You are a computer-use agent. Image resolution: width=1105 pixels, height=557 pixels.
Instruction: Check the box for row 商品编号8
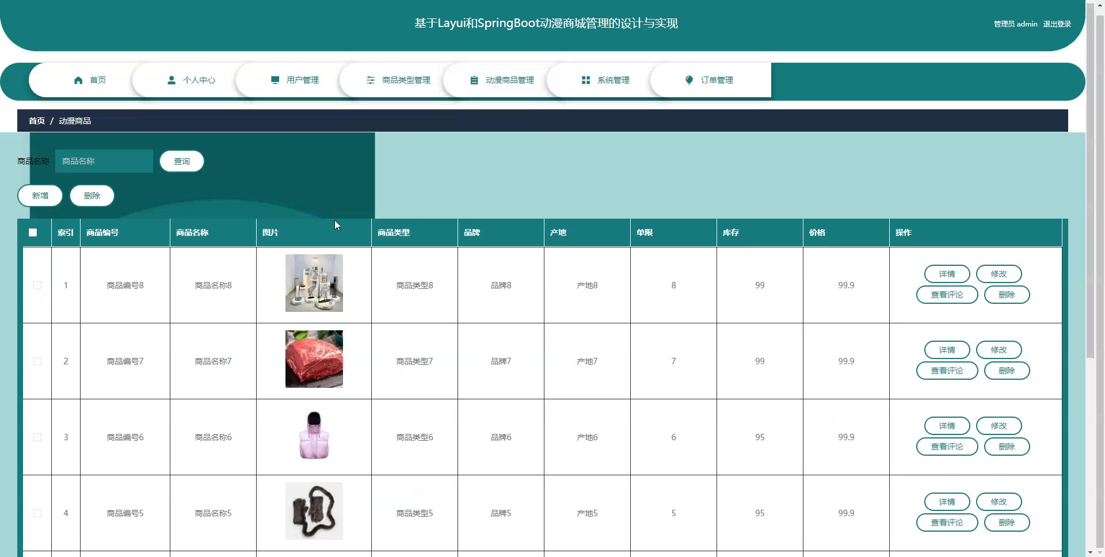[x=37, y=285]
